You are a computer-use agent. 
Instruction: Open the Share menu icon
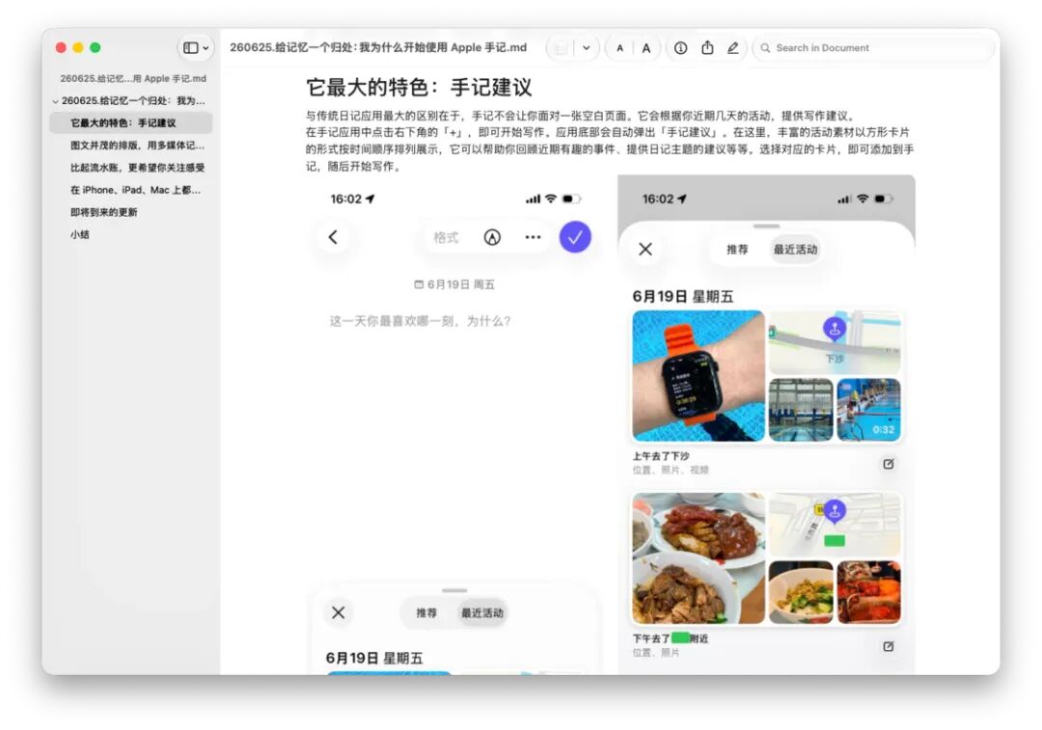coord(708,48)
